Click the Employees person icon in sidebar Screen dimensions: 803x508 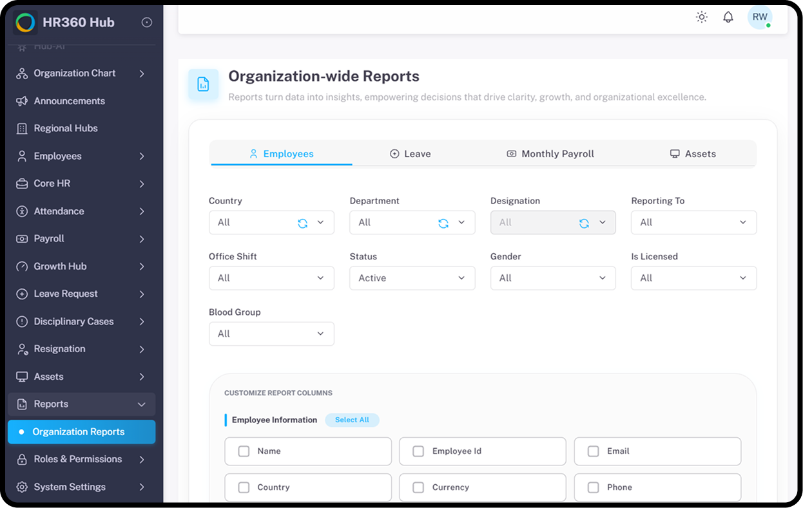tap(22, 156)
